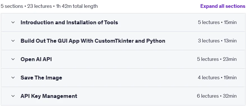246x106 pixels.
Task: Click the course summary '5 sections • 23 lectures' text
Action: [26, 6]
